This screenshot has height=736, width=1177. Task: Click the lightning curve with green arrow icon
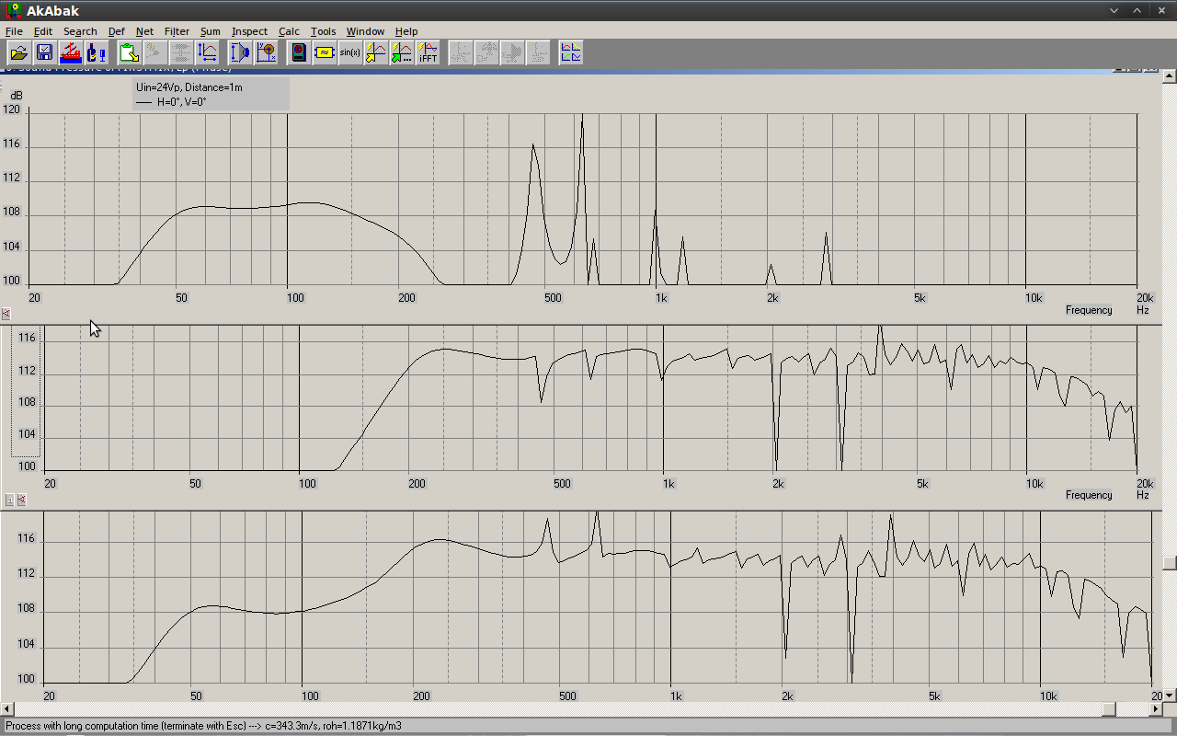[401, 52]
